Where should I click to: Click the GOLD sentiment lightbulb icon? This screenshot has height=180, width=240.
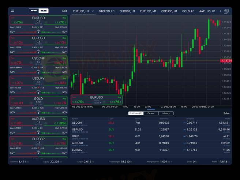coord(38,112)
